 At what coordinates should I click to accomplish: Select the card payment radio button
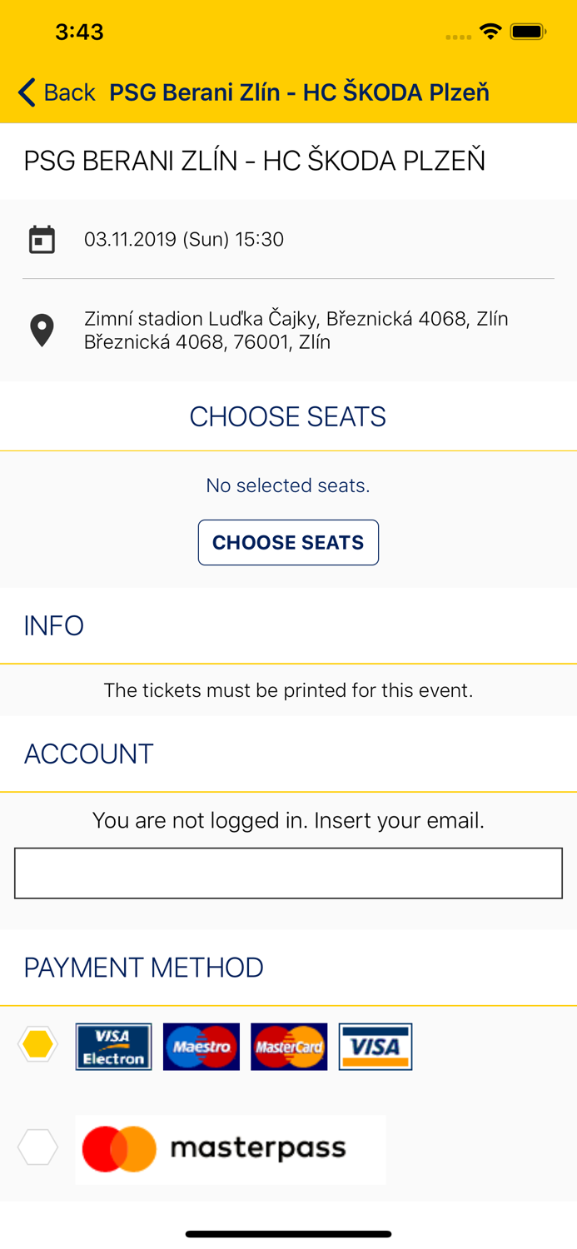(38, 1044)
